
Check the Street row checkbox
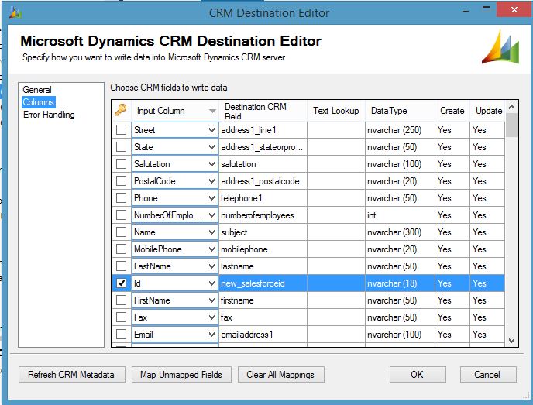tap(121, 130)
